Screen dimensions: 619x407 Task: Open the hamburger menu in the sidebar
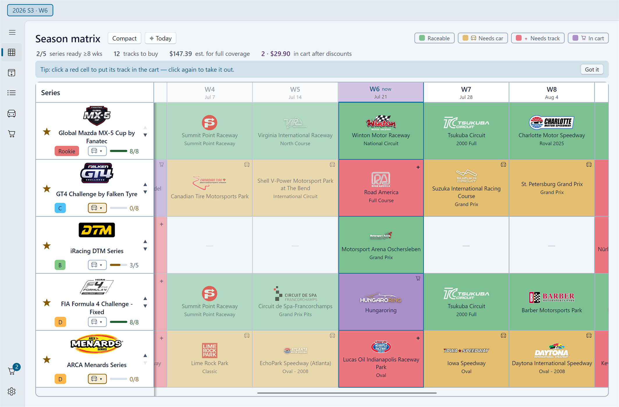[12, 32]
